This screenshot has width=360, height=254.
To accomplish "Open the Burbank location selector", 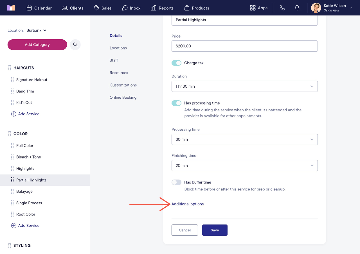I will [x=36, y=30].
